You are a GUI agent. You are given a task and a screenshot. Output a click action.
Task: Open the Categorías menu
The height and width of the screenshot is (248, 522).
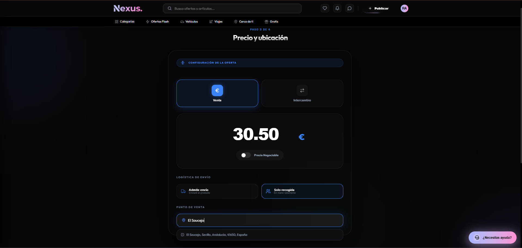click(x=125, y=21)
